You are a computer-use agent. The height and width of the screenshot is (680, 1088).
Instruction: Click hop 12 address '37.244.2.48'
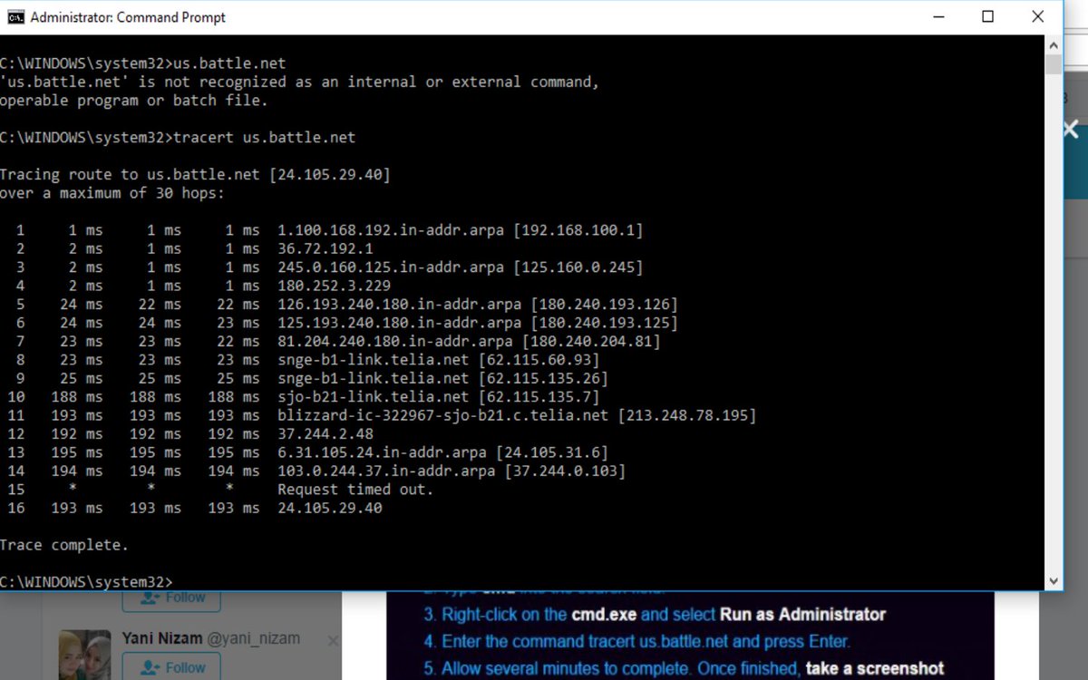(x=325, y=434)
